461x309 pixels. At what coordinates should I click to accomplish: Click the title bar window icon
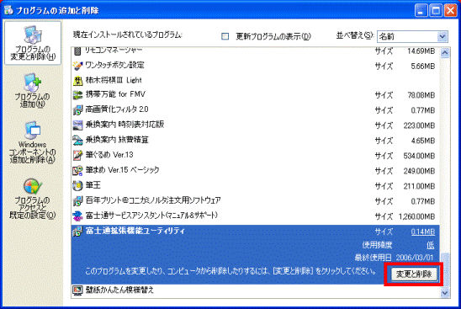click(8, 10)
